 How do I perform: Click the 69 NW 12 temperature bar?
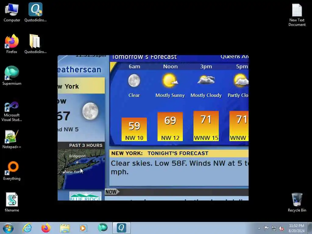tap(170, 126)
